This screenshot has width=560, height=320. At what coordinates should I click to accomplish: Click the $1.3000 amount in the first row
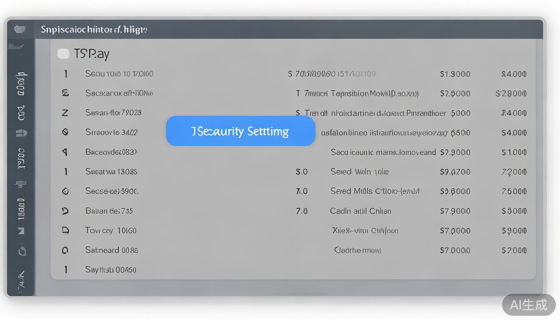pos(455,74)
